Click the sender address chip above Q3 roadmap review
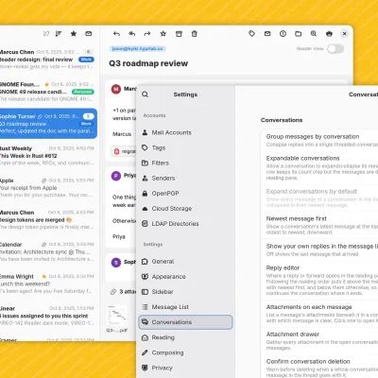The height and width of the screenshot is (378, 378). [x=137, y=49]
